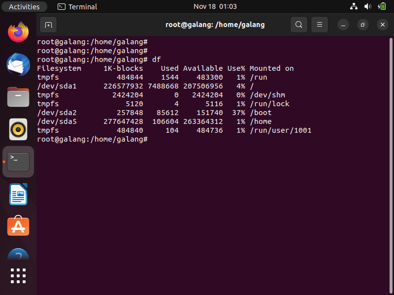Click the '/run/user/1001' mount point
The width and height of the screenshot is (394, 295).
[280, 130]
